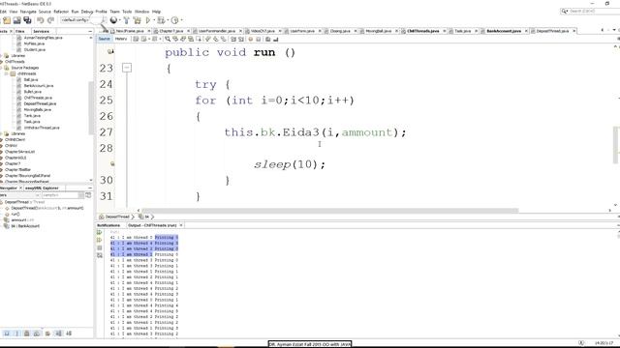Select bk : BankAccount in the Navigator

[25, 226]
